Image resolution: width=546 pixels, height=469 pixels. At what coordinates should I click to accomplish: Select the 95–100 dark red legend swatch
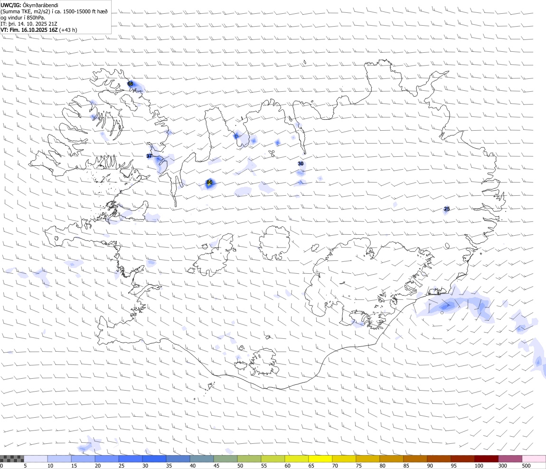click(463, 459)
